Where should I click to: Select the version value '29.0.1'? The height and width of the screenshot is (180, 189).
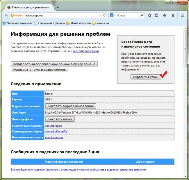[48, 99]
